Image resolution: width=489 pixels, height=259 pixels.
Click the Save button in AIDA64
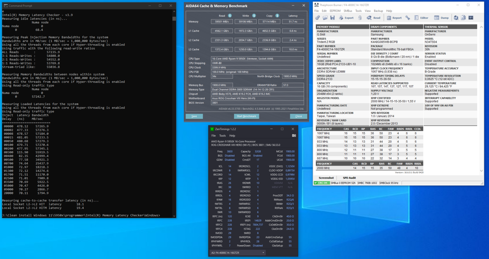(x=194, y=116)
